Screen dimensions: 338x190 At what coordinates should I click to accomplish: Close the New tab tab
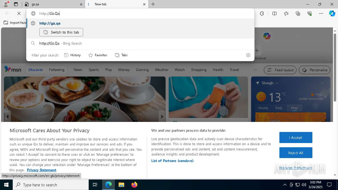point(144,4)
